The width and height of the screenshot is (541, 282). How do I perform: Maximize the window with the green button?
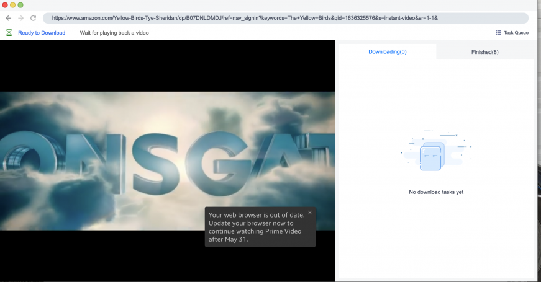click(20, 5)
